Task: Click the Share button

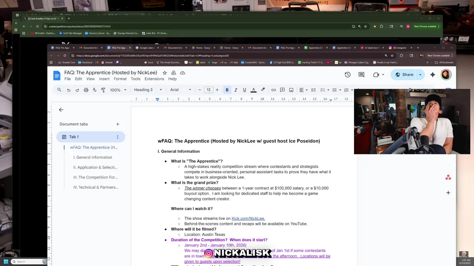Action: pyautogui.click(x=404, y=75)
